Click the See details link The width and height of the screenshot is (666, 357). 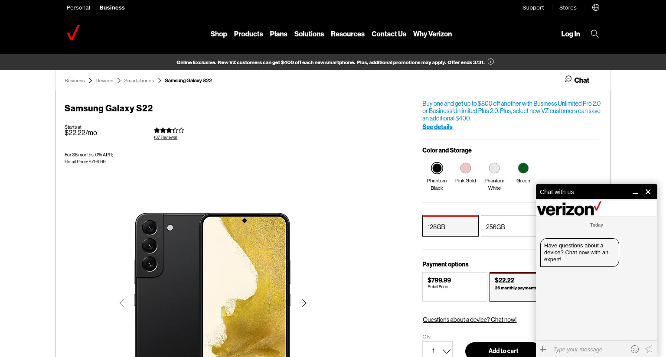[x=437, y=127]
